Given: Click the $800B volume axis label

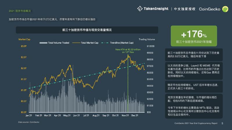Looking at the screenshot, I should tap(150, 60).
